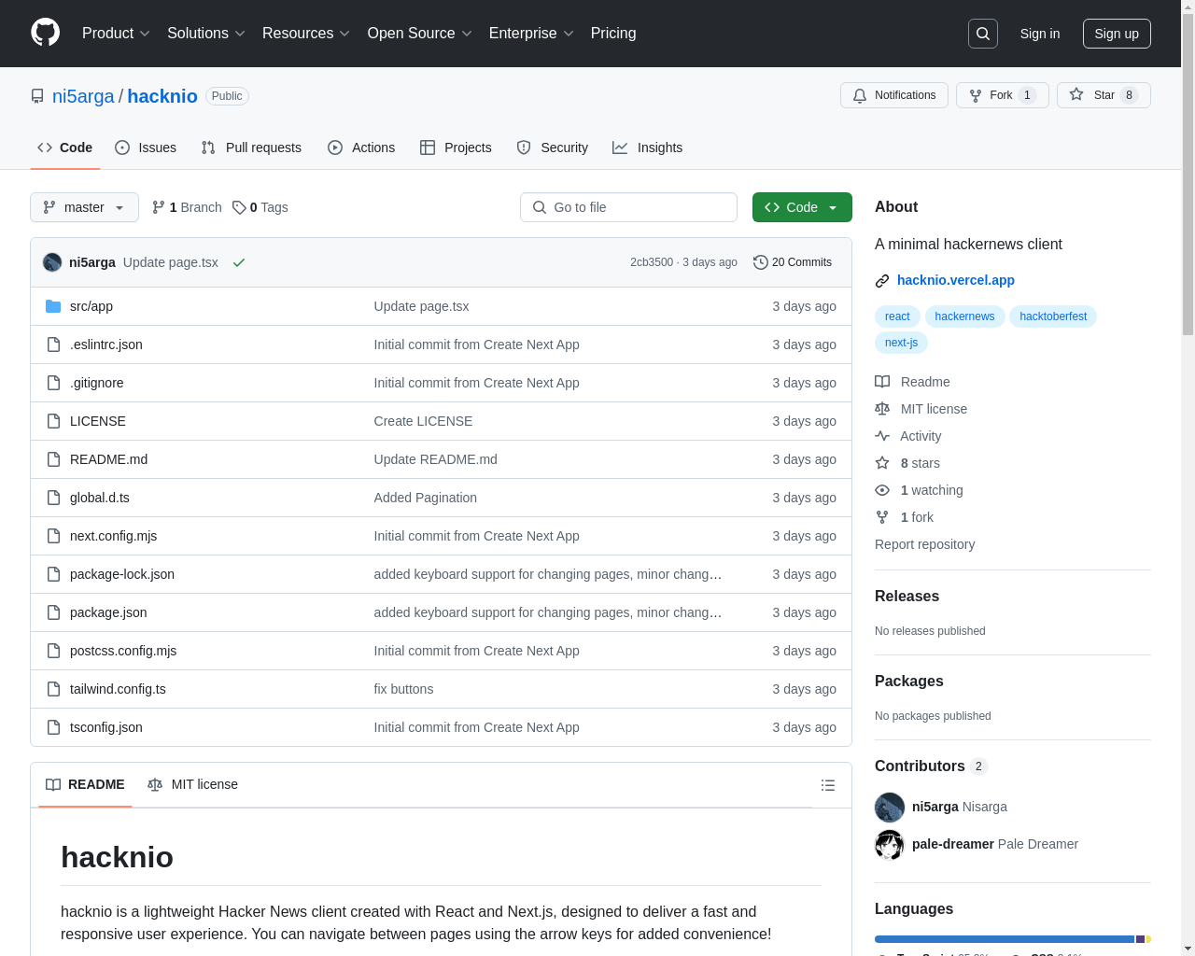Open README outline list icon
The height and width of the screenshot is (956, 1195).
pos(828,785)
